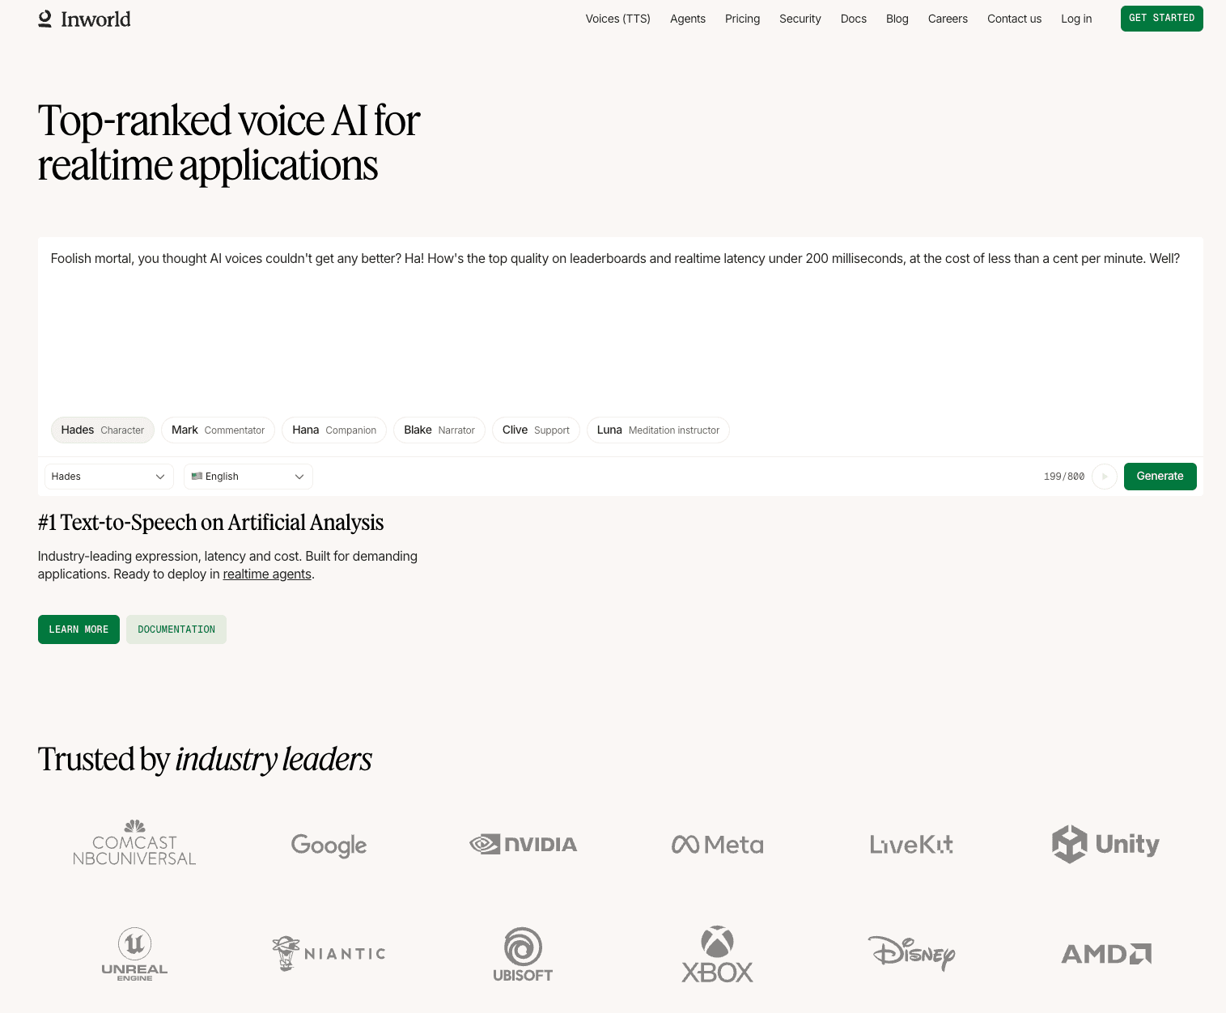Click the NVIDIA logo
1226x1013 pixels.
point(523,845)
